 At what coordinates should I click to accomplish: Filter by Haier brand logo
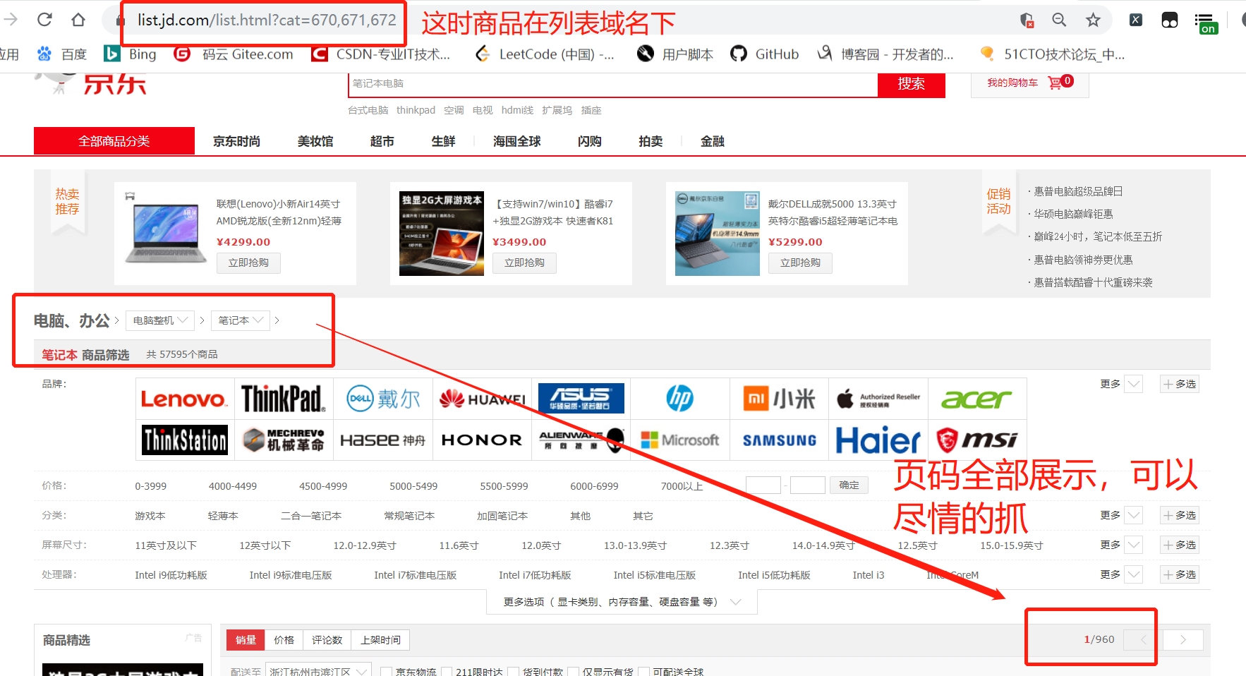(x=878, y=440)
